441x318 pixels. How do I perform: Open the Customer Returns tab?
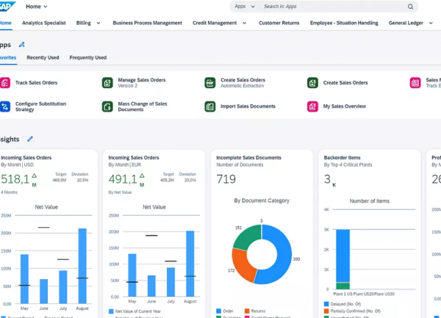click(279, 23)
